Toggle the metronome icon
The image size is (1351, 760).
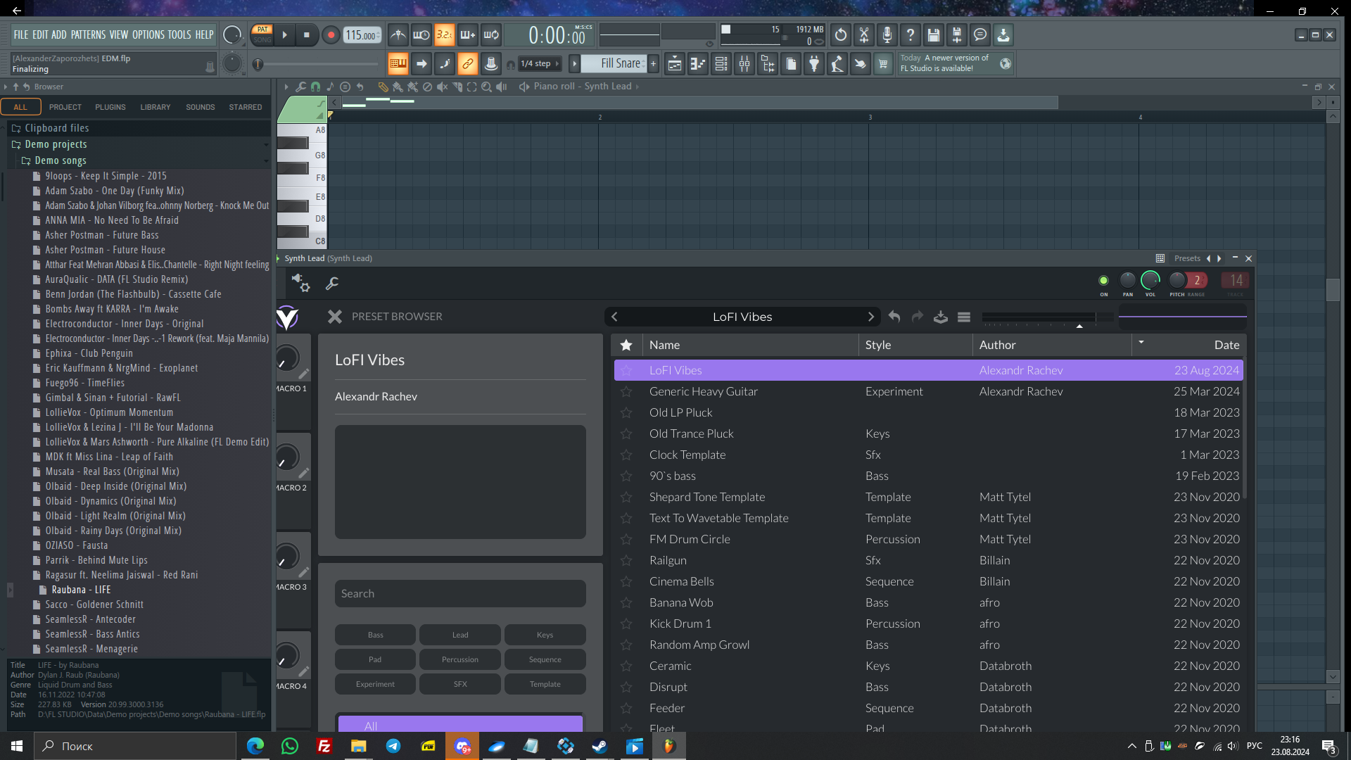[398, 35]
